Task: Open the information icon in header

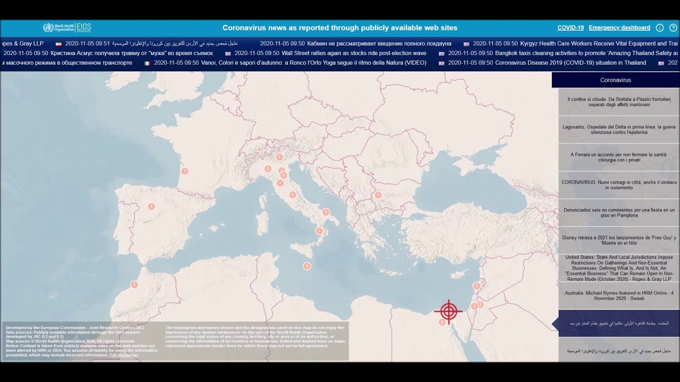Action: (660, 28)
